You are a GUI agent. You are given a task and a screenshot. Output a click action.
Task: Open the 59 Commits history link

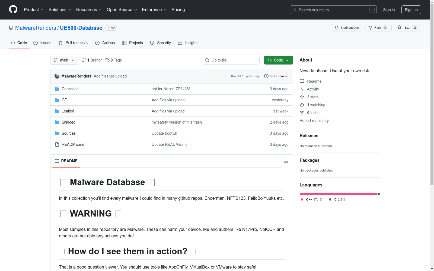tap(276, 76)
